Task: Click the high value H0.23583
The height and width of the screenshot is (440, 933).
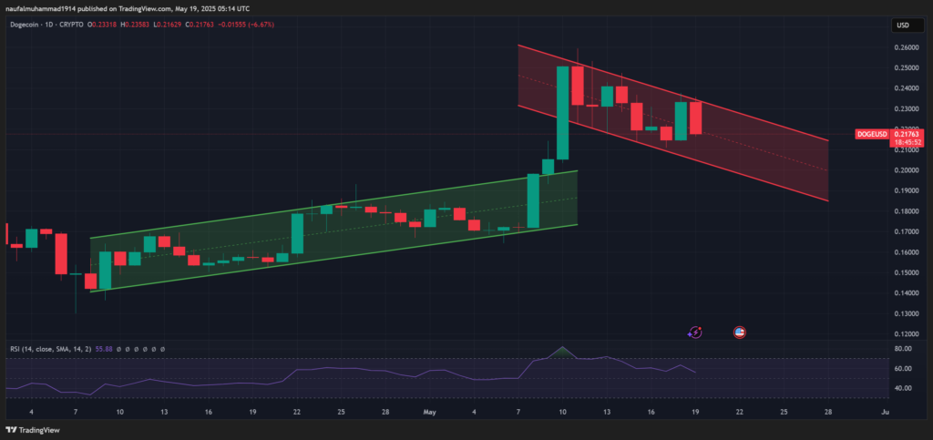Action: [x=135, y=25]
